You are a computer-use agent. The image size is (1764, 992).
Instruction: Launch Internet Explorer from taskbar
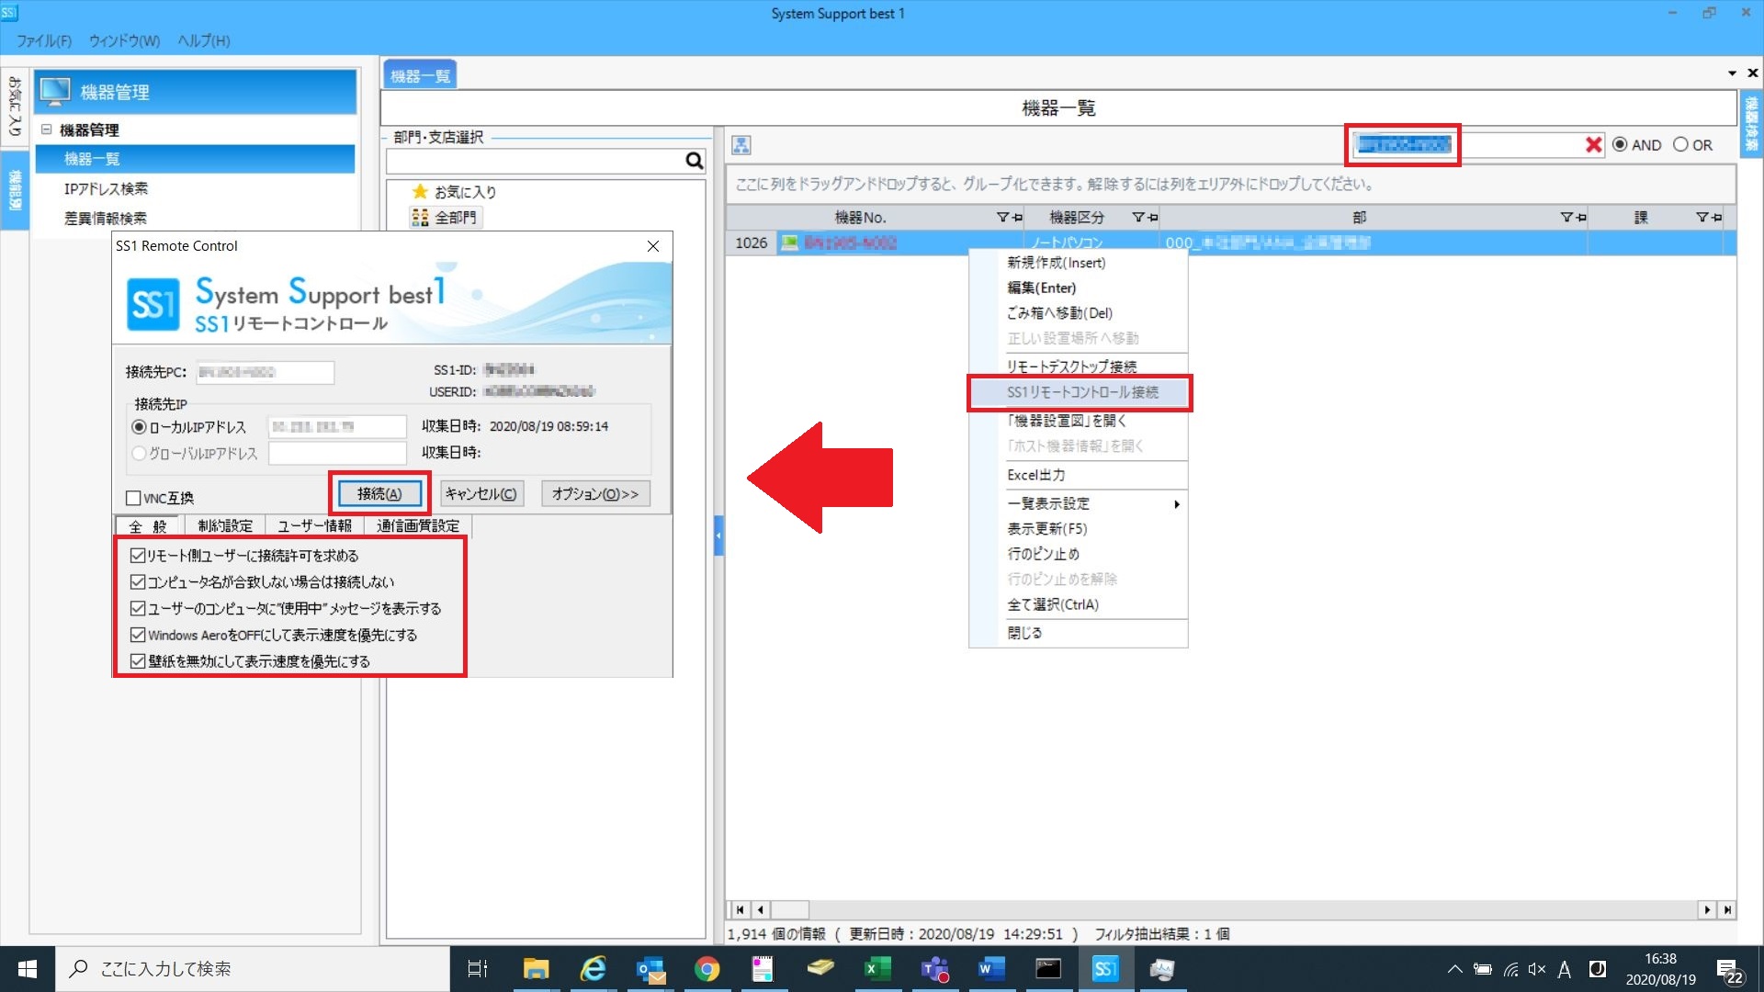tap(594, 969)
